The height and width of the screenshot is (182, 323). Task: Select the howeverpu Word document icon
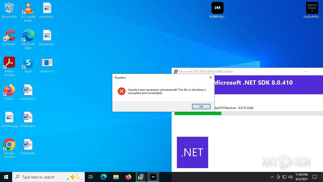tap(28, 120)
